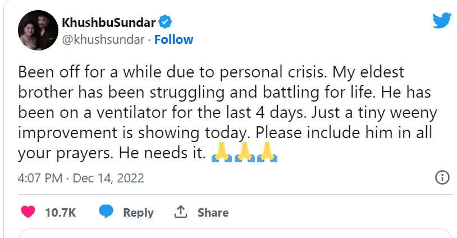Click the Dec 14, 2022 date
The width and height of the screenshot is (457, 238).
pos(109,178)
